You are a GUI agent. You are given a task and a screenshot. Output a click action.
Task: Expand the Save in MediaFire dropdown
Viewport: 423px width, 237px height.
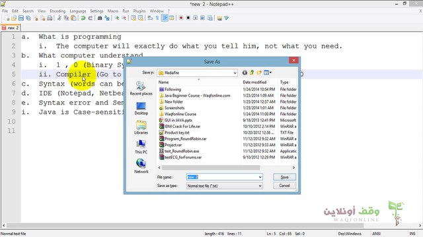click(235, 73)
